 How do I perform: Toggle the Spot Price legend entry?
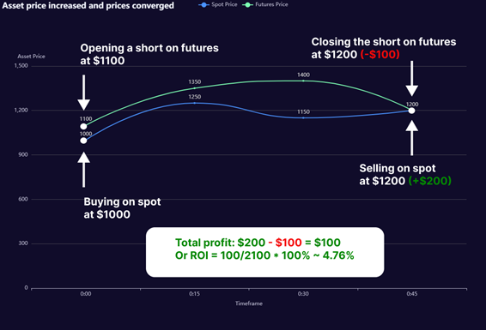coord(218,4)
